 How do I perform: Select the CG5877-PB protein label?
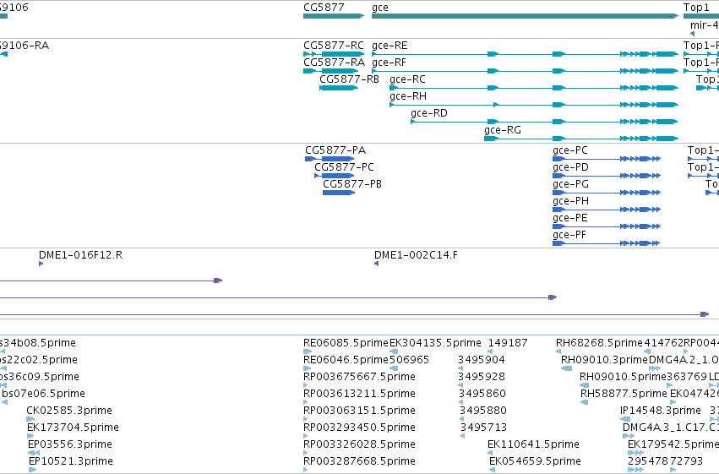pos(352,184)
